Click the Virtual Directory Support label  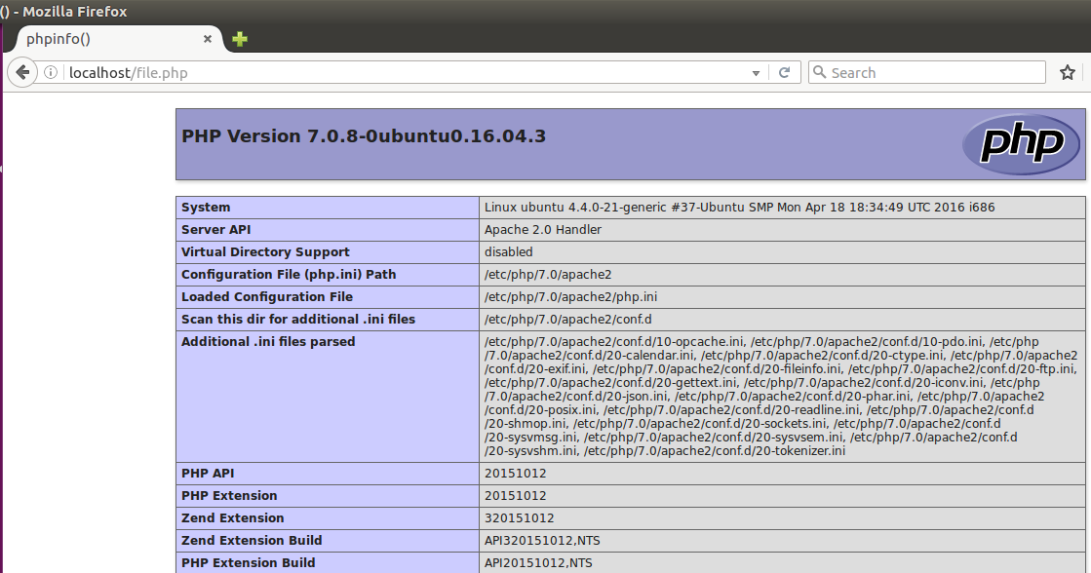[265, 251]
